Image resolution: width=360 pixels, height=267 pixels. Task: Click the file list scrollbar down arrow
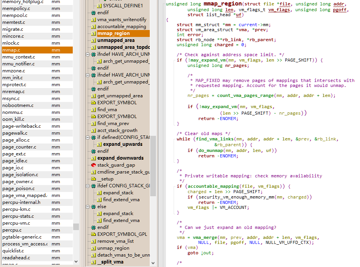click(76, 261)
